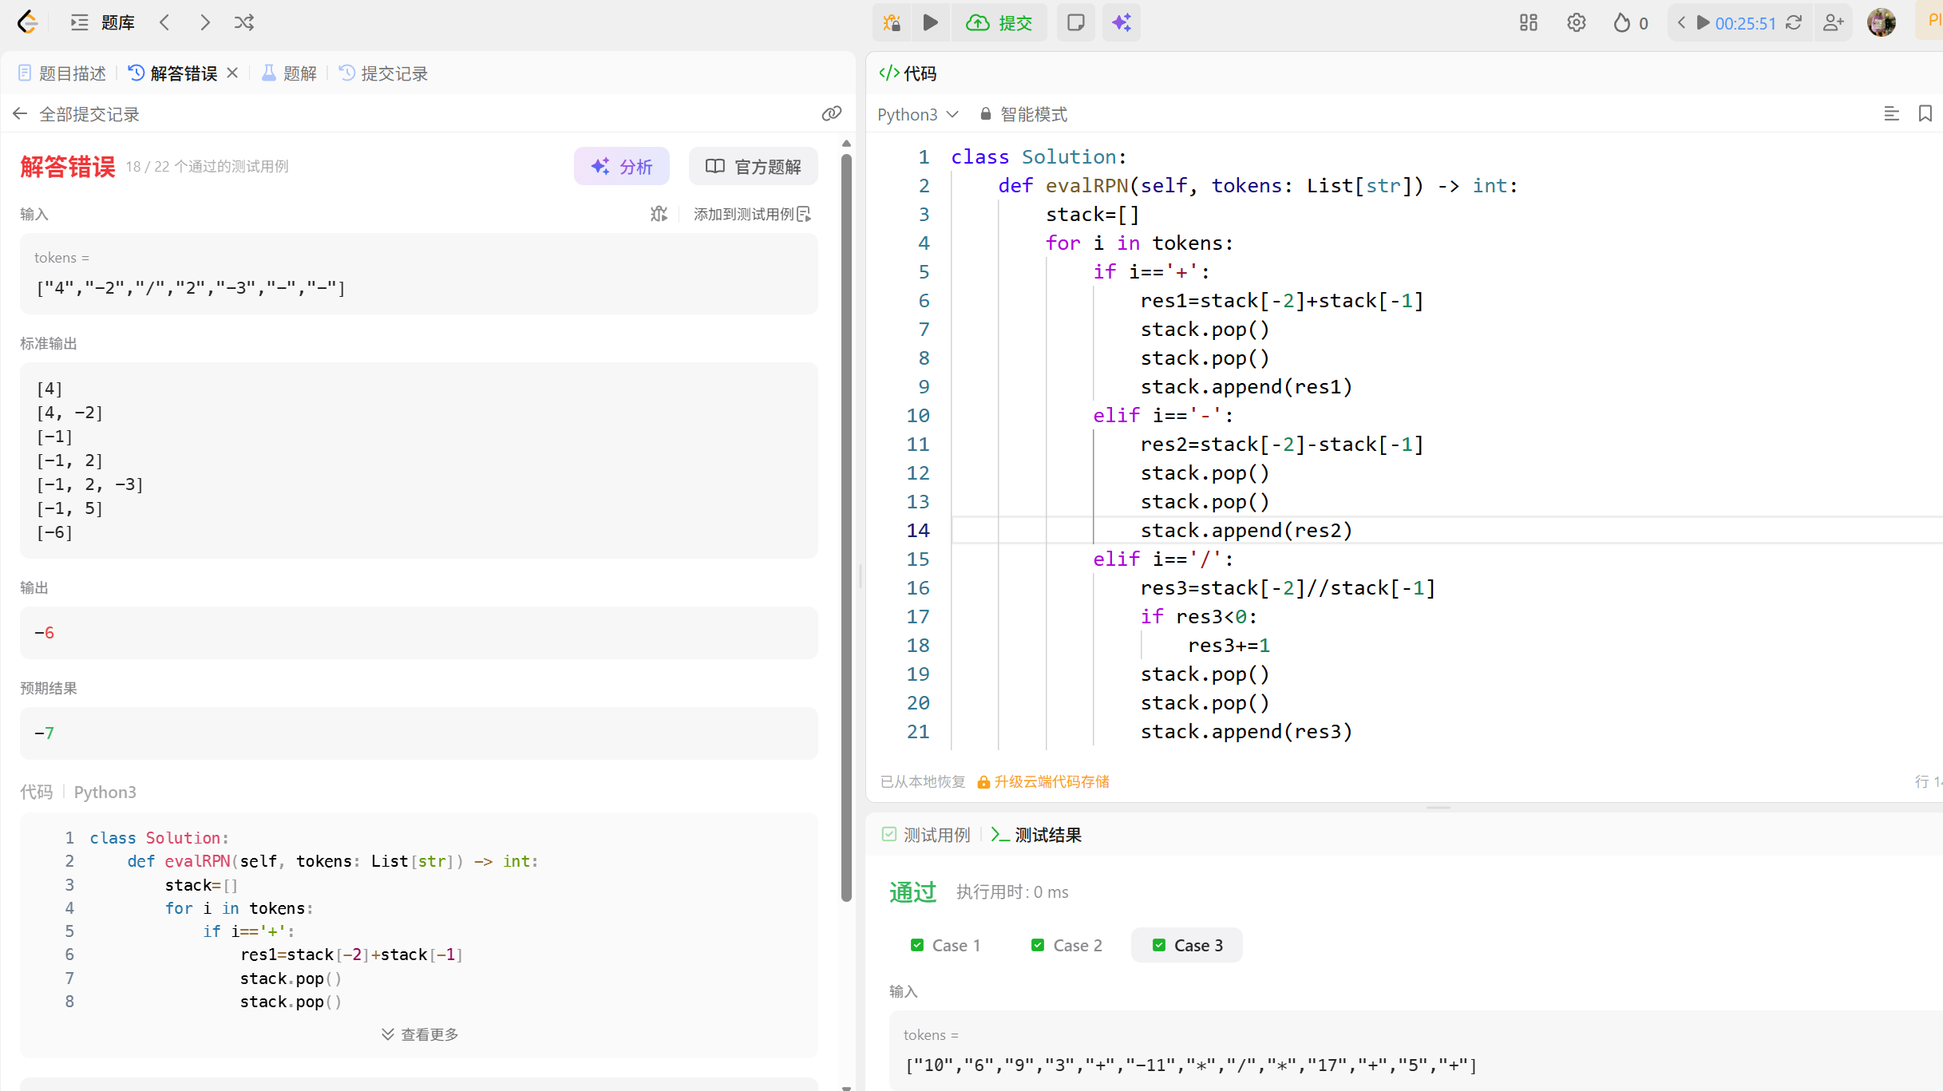Open the AI sparkle assistant icon
Viewport: 1943px width, 1091px height.
coord(1121,22)
